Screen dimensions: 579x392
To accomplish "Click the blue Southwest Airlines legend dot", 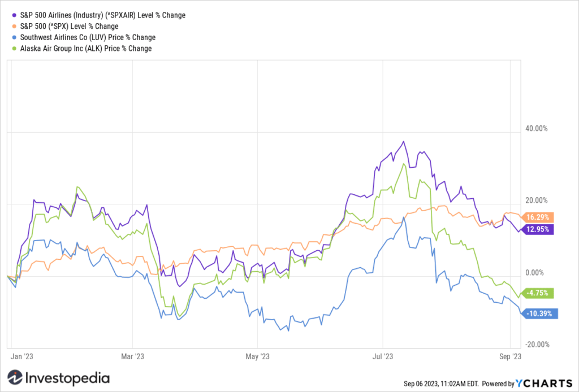I will [x=14, y=38].
